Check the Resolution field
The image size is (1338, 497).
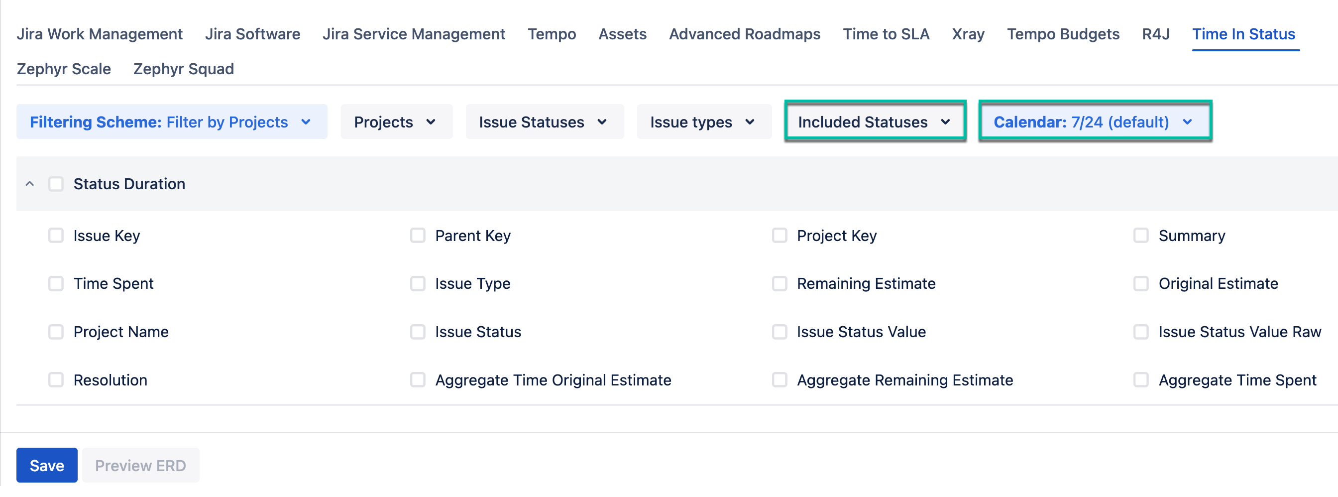[x=56, y=379]
